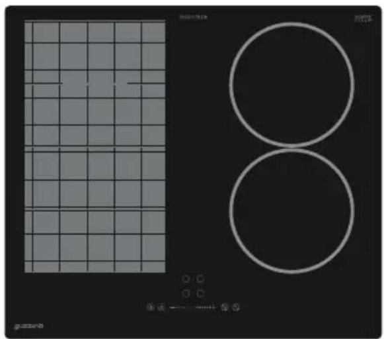Tap the lower-right zone selector circle
The image size is (384, 339).
(200, 293)
